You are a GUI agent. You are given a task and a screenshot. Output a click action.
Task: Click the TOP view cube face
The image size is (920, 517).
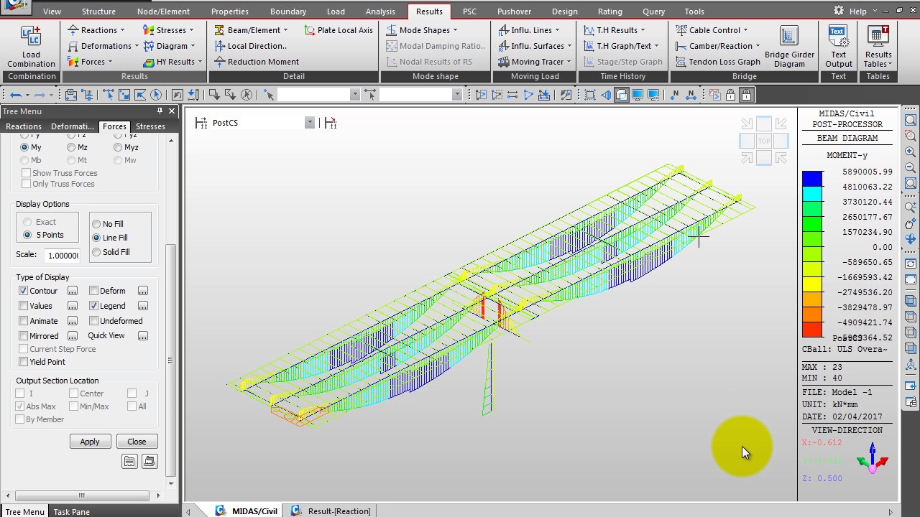[x=763, y=141]
